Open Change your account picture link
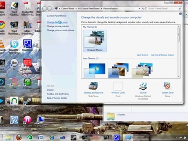Viewport: 188px width, 141px height. pos(60,30)
